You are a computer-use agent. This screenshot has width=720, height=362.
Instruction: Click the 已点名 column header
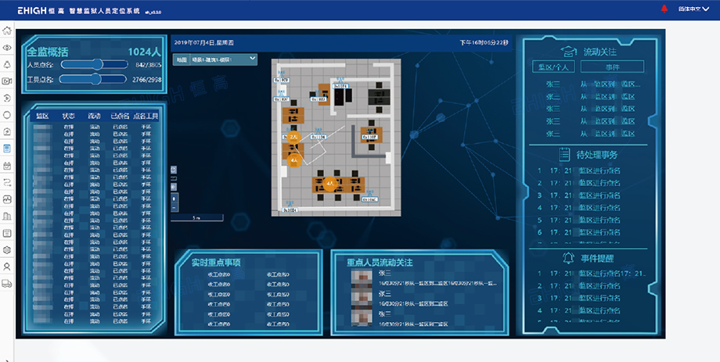point(121,116)
